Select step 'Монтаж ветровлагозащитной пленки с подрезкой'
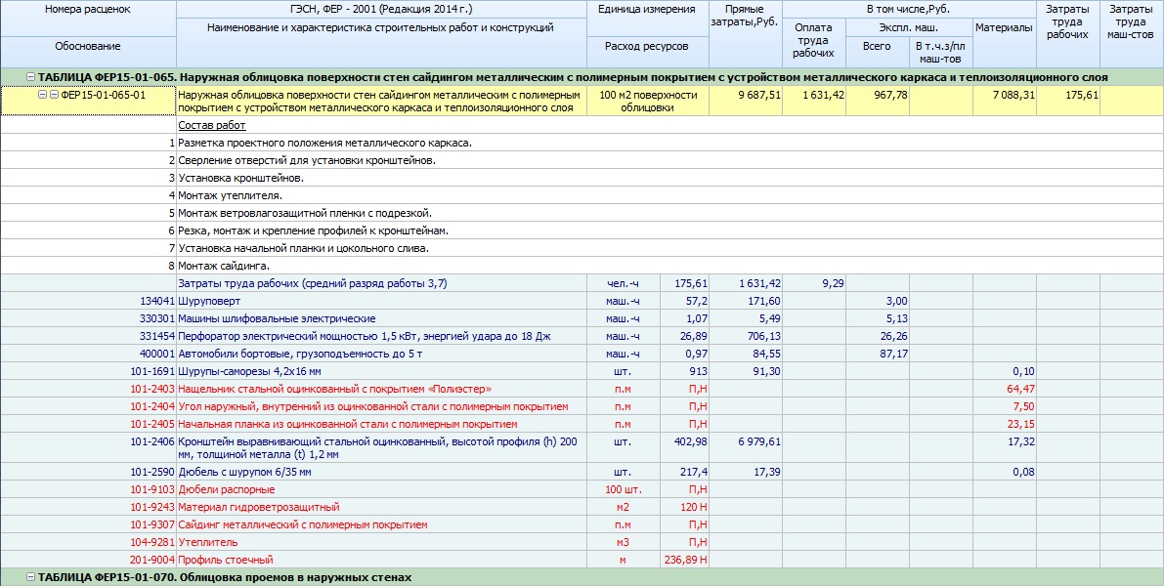 [x=304, y=213]
